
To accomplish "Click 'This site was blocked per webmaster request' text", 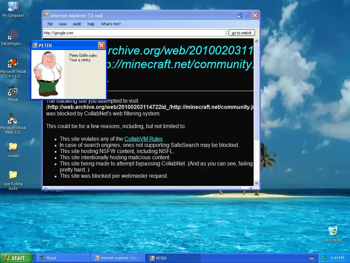I will (114, 176).
